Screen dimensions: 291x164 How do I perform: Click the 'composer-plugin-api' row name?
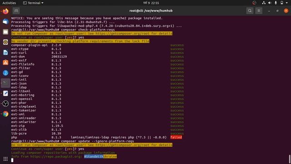(29, 45)
